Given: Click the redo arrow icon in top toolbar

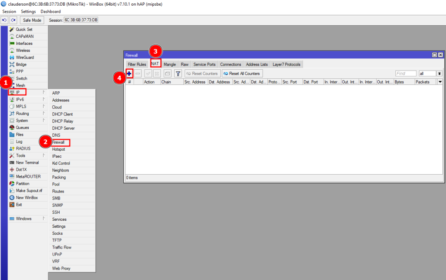Looking at the screenshot, I should pos(13,20).
